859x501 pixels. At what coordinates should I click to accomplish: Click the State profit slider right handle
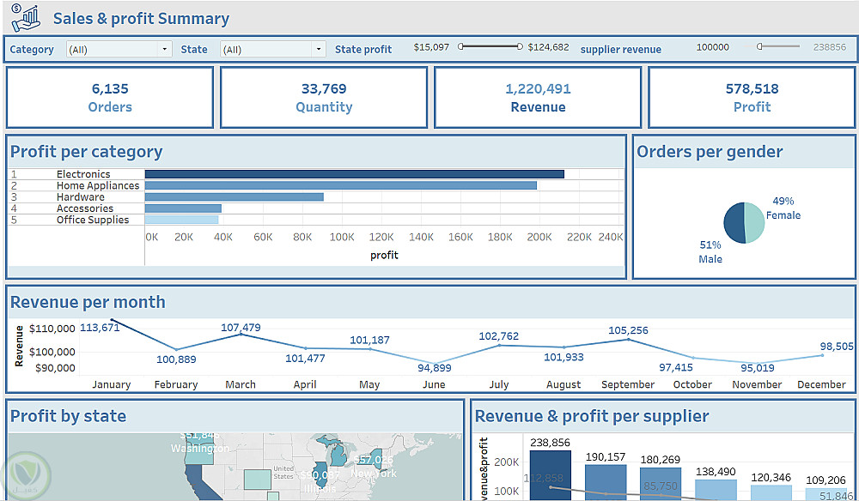point(520,46)
